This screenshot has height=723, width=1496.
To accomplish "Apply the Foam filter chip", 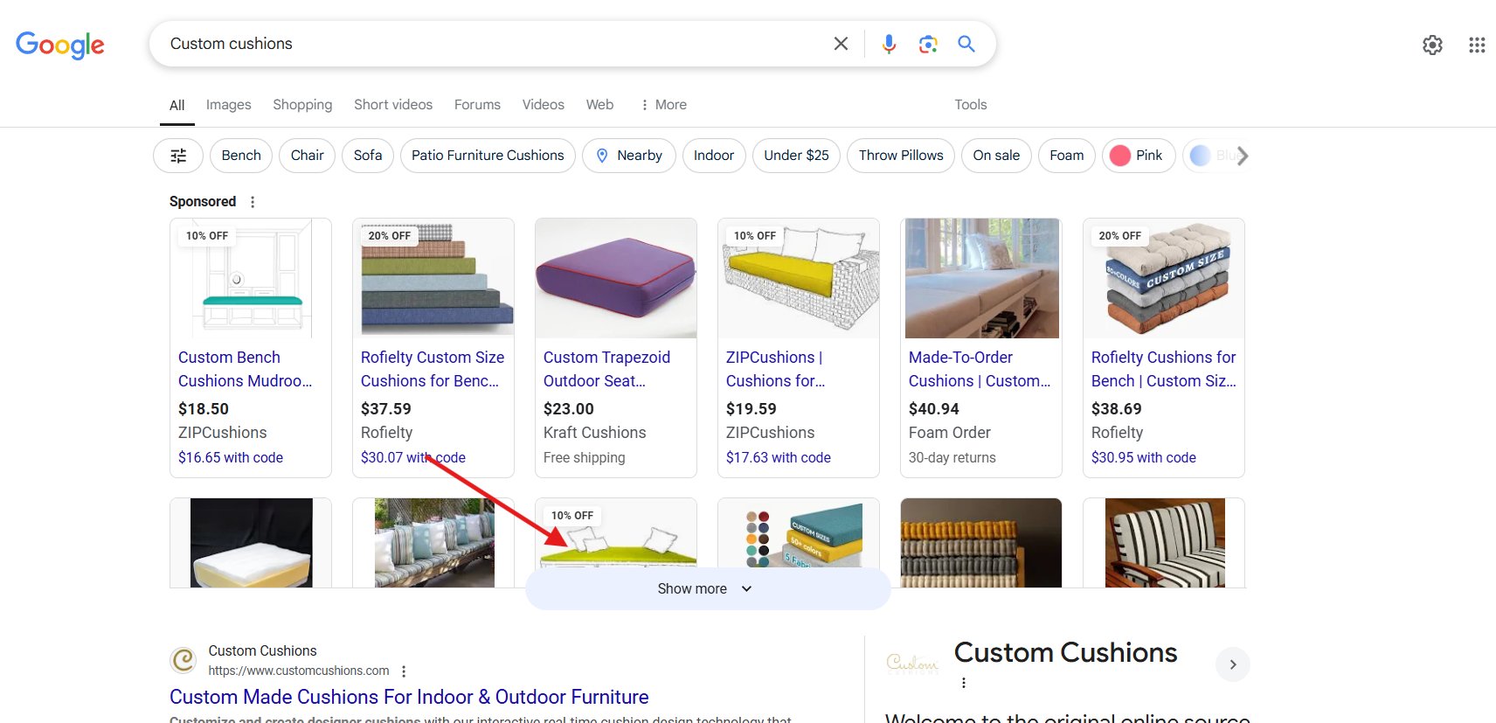I will pos(1066,156).
